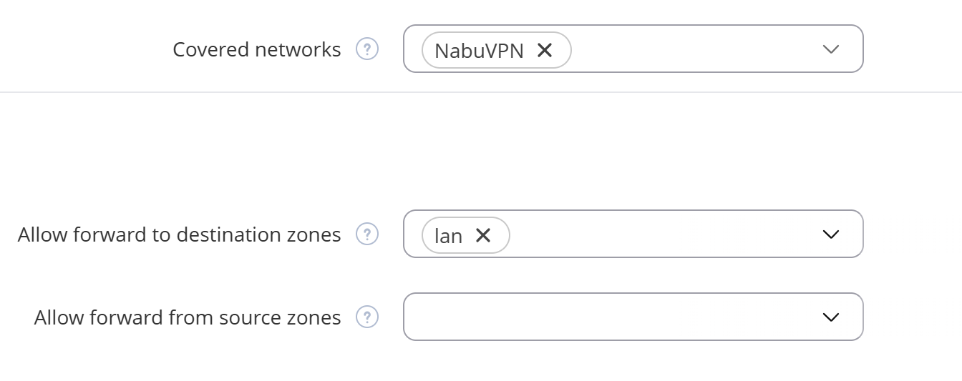Click empty area of Covered networks box
The width and height of the screenshot is (962, 381).
click(x=694, y=49)
